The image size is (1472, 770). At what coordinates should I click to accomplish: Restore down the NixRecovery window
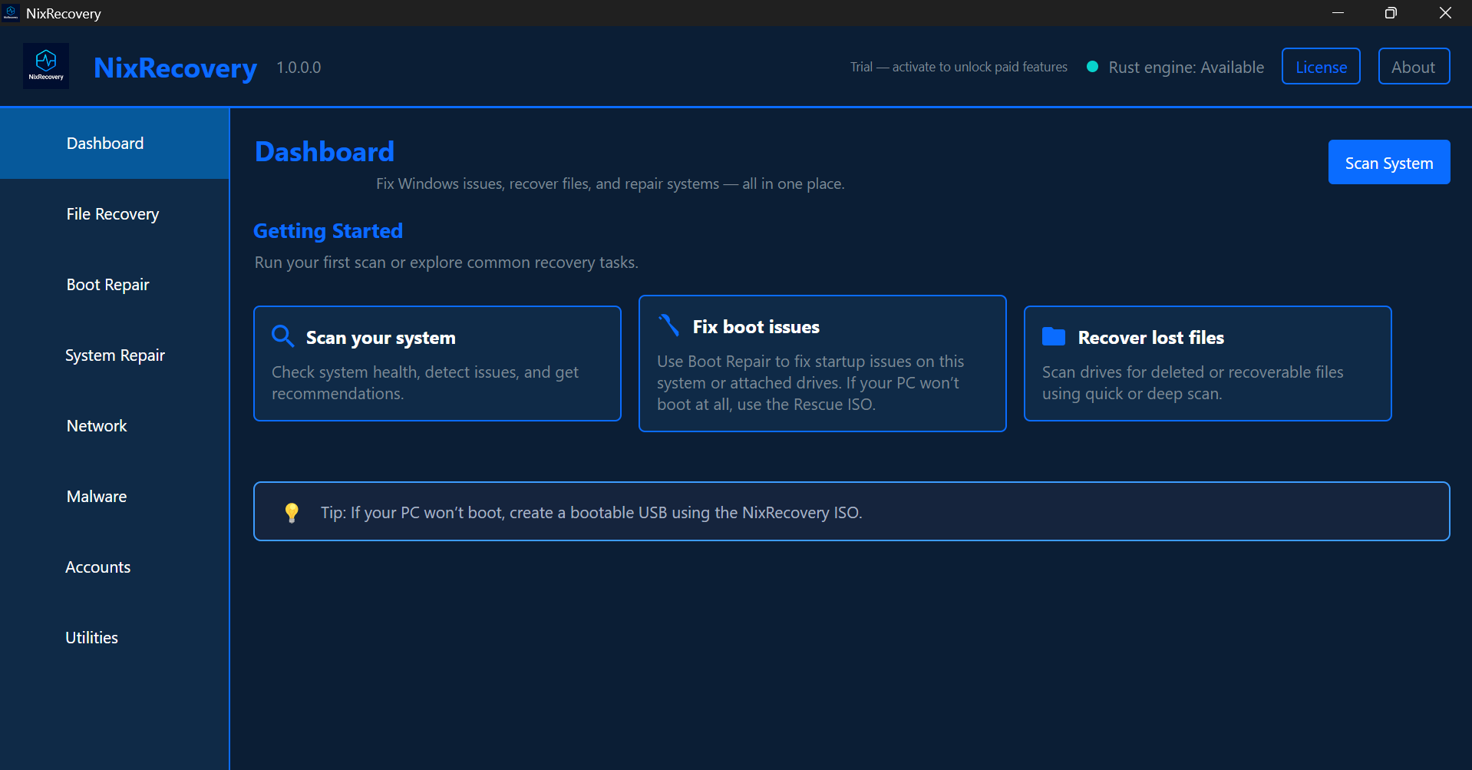click(1391, 13)
